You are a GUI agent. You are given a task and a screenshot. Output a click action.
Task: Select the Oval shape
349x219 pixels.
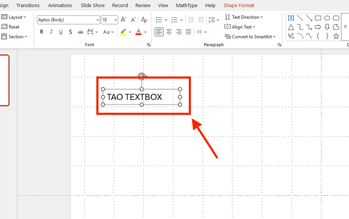pos(327,18)
